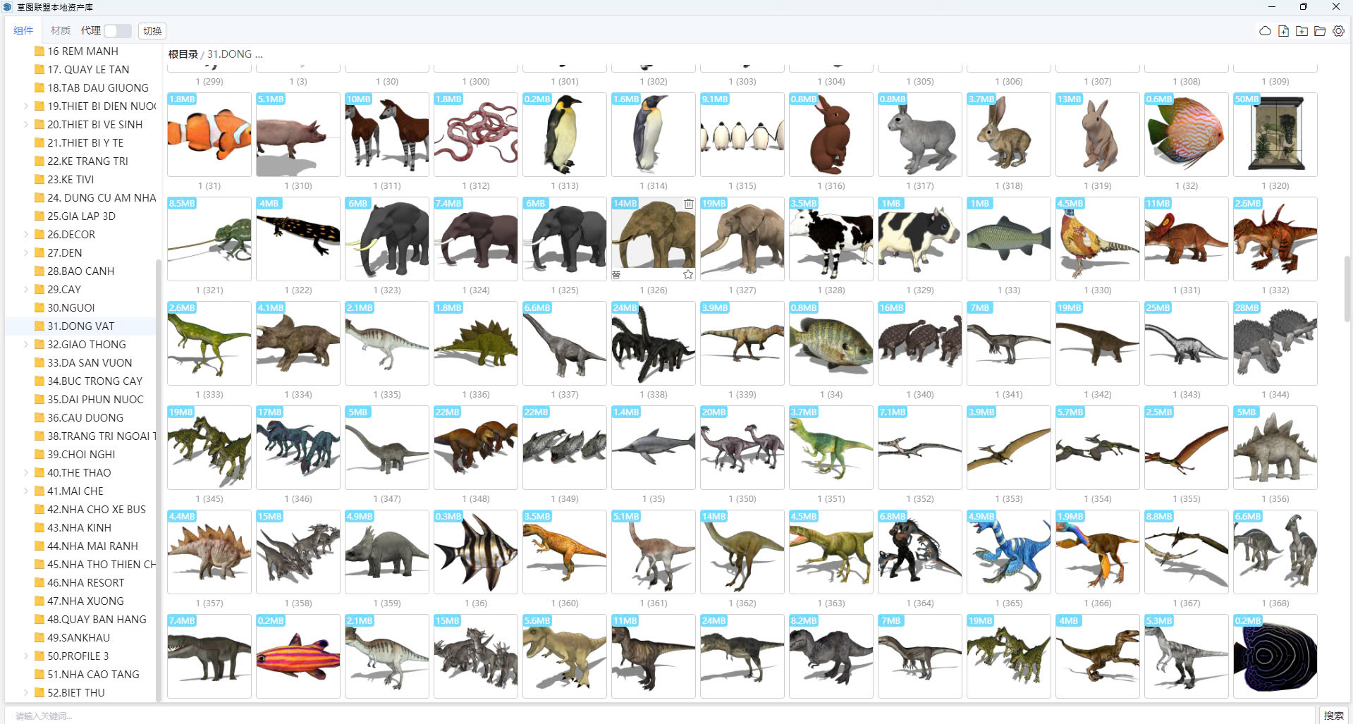Click the cloud icon in top toolbar
1353x724 pixels.
(x=1265, y=31)
